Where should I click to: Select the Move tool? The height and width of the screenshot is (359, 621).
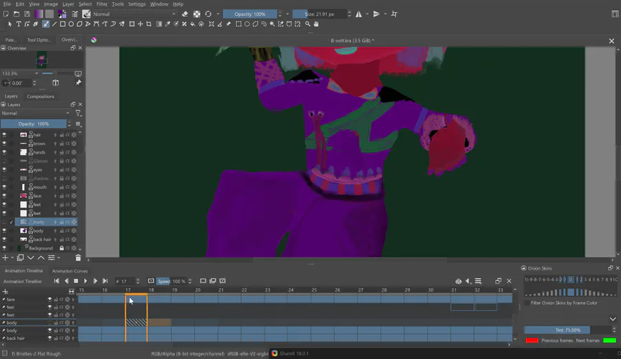(140, 24)
